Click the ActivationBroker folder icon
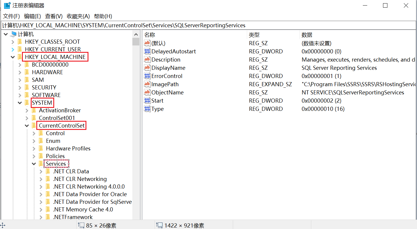This screenshot has width=417, height=229. pos(34,110)
